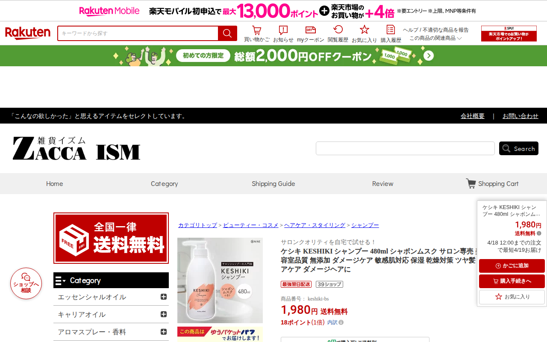Click the KESHIKI shampoo product image

tap(220, 280)
